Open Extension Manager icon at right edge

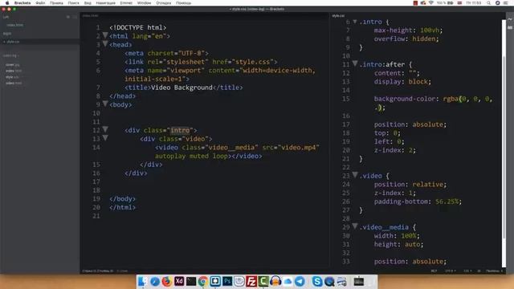pyautogui.click(x=510, y=27)
